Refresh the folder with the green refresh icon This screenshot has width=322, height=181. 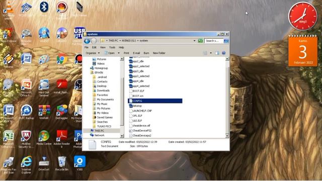(x=200, y=41)
